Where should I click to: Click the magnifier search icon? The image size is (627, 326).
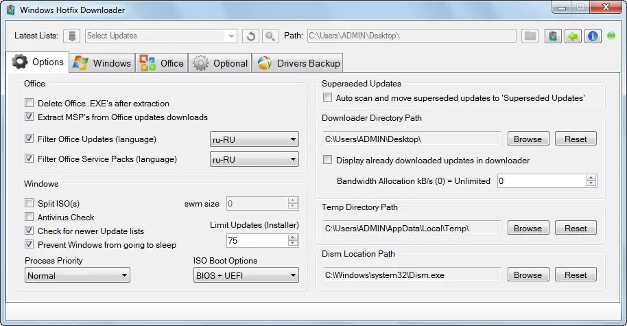[270, 36]
